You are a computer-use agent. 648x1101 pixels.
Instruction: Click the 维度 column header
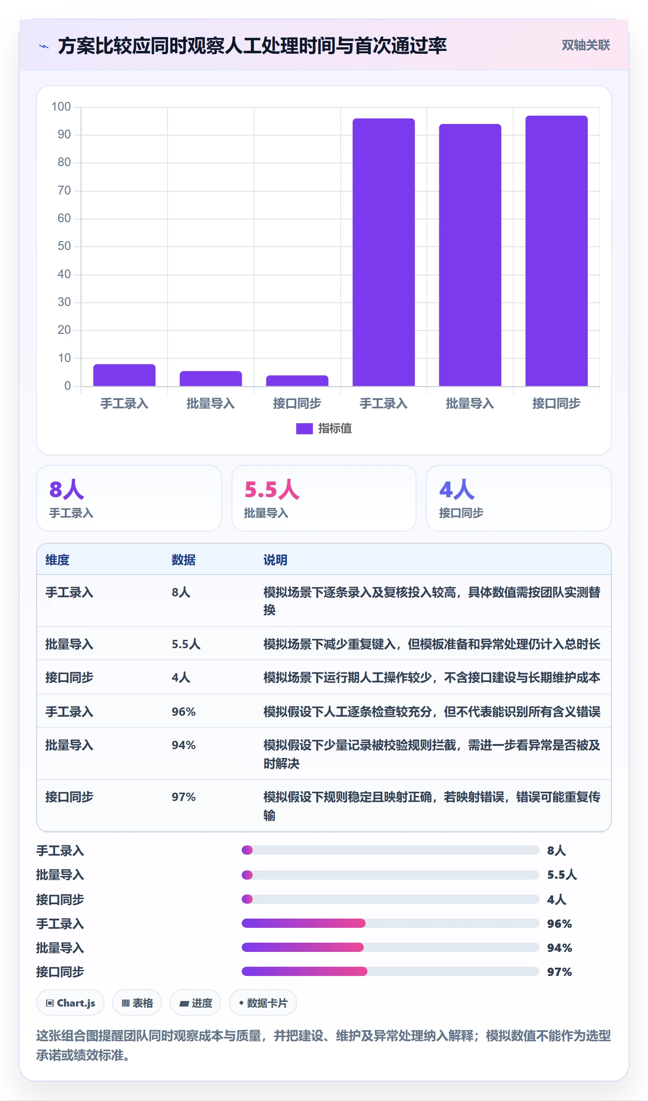coord(57,560)
